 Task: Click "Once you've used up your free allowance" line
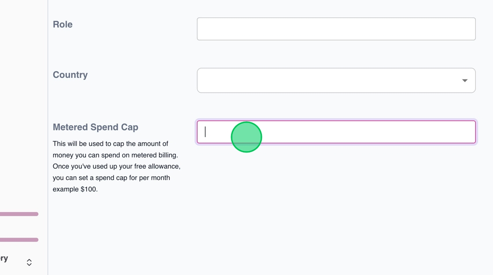116,166
